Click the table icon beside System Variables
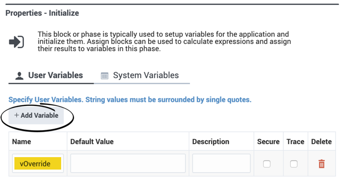 pyautogui.click(x=104, y=76)
